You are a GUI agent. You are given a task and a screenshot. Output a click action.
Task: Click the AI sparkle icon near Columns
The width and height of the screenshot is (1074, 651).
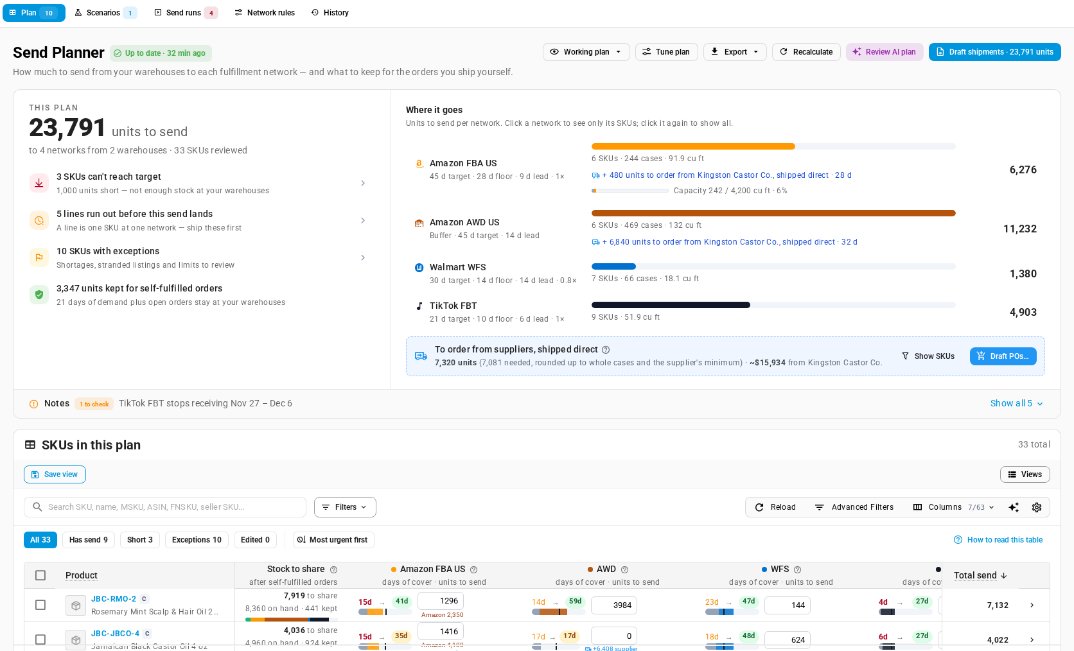click(x=1014, y=507)
